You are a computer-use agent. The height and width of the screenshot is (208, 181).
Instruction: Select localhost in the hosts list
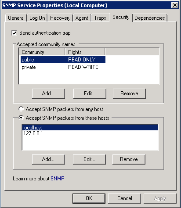(90, 128)
